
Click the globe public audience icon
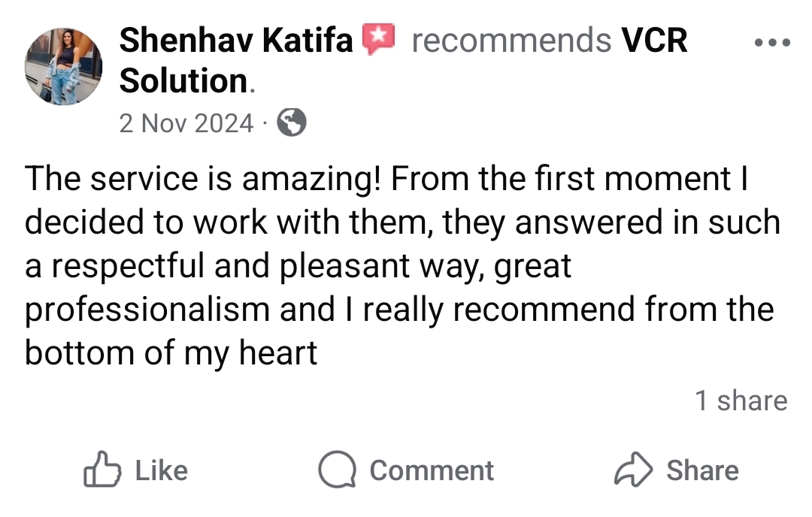(x=292, y=122)
